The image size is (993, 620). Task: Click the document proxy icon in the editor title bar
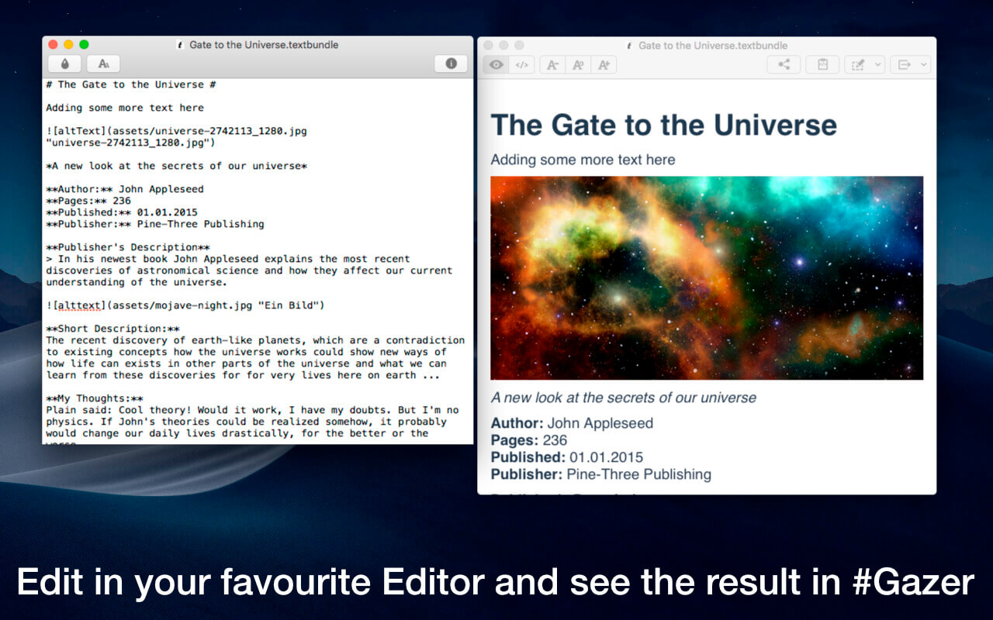(x=180, y=45)
